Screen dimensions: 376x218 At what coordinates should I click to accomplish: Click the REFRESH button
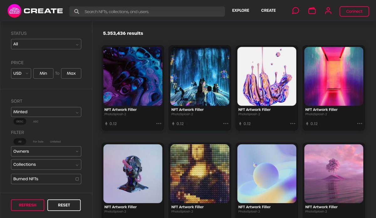tap(28, 205)
